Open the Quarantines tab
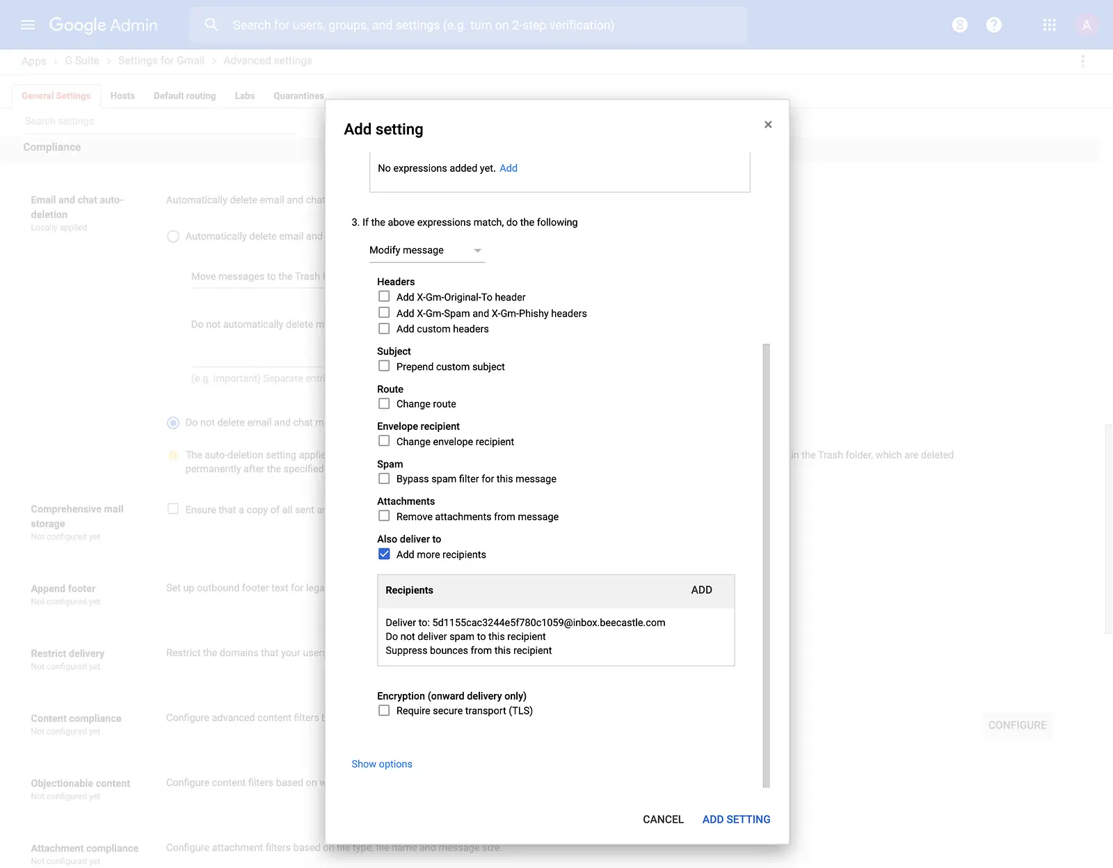1113x868 pixels. coord(298,96)
